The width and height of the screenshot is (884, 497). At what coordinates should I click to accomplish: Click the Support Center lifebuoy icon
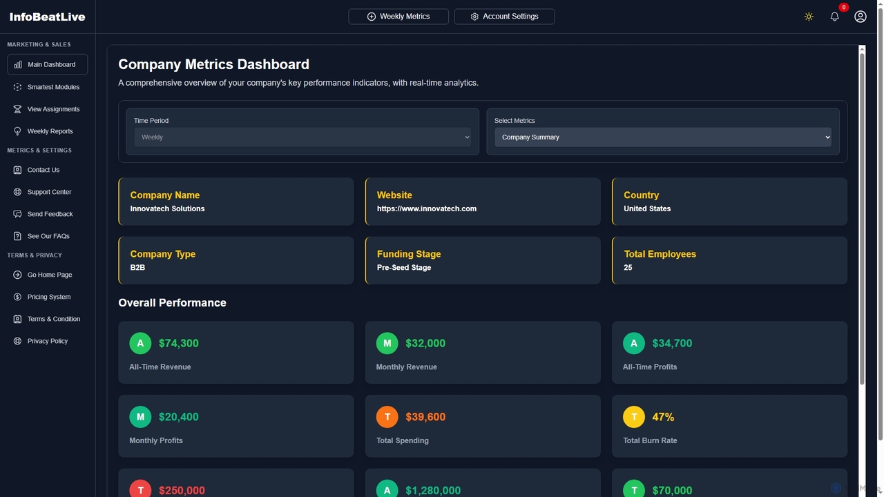pos(18,192)
